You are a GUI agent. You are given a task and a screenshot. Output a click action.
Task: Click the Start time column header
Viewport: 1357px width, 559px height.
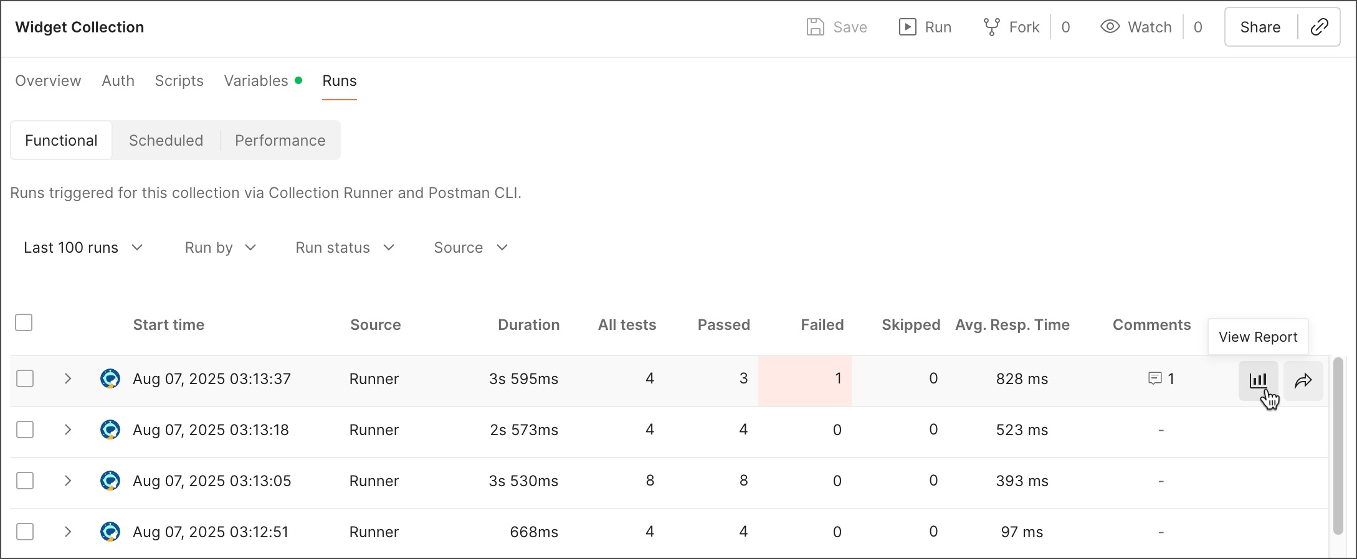click(x=168, y=324)
